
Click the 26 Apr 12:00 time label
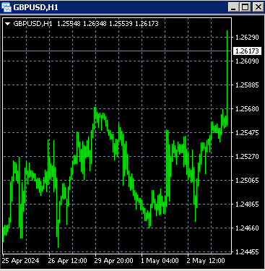[67, 261]
